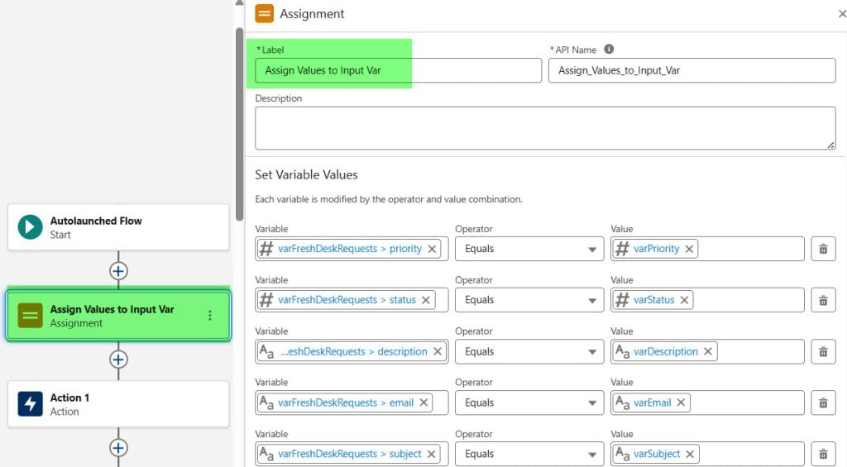Image resolution: width=847 pixels, height=467 pixels.
Task: Clear the varPriority value pill
Action: click(x=689, y=249)
